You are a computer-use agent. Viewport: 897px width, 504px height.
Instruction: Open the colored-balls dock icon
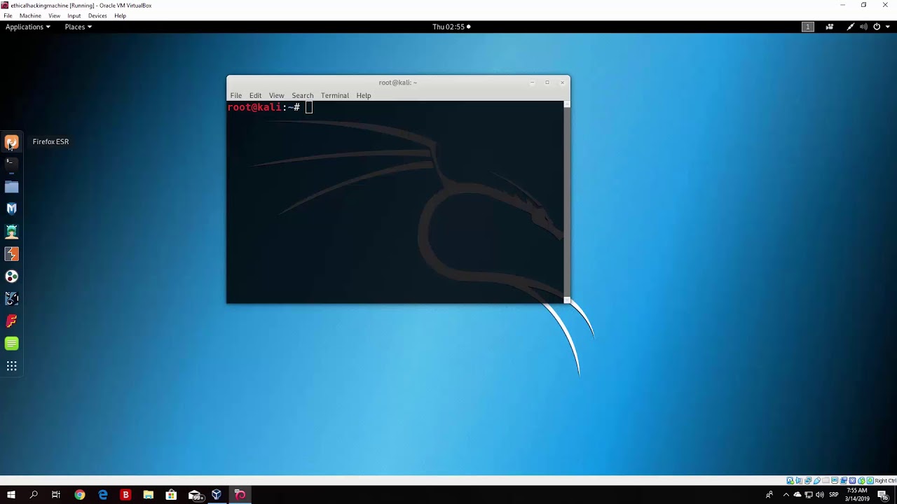(11, 276)
